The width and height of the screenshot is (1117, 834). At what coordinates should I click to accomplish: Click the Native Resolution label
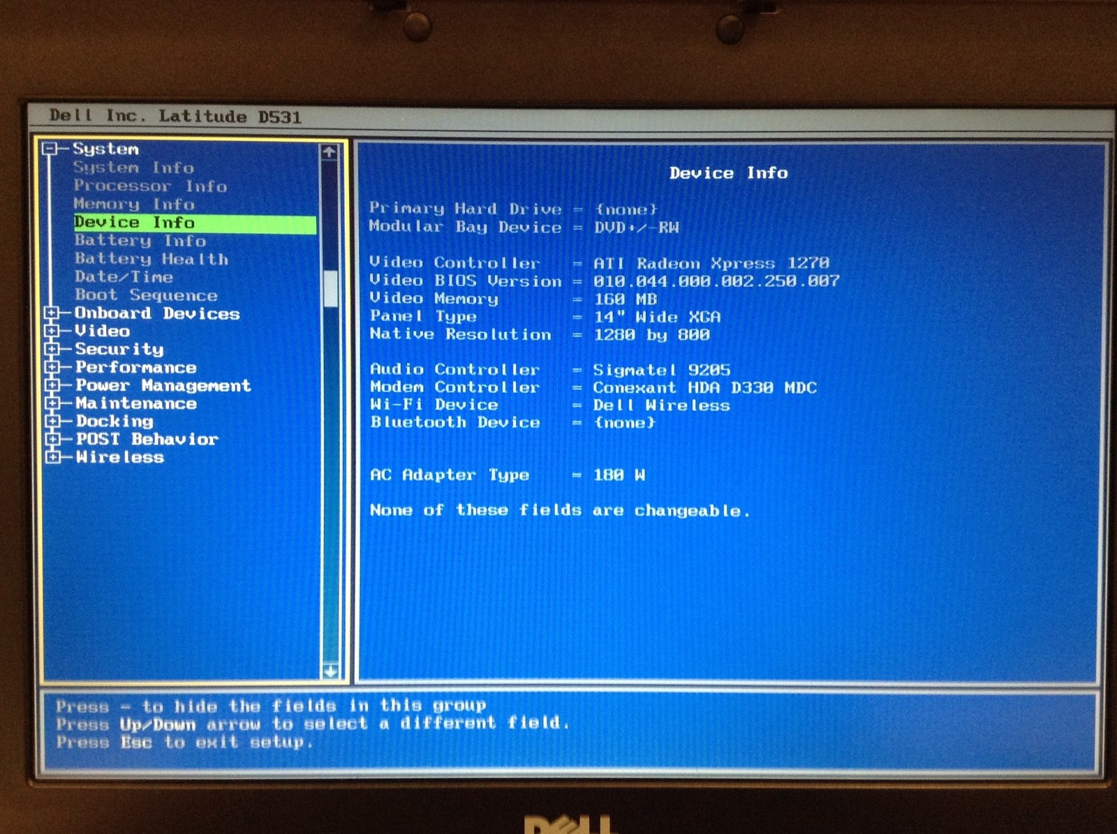tap(460, 334)
